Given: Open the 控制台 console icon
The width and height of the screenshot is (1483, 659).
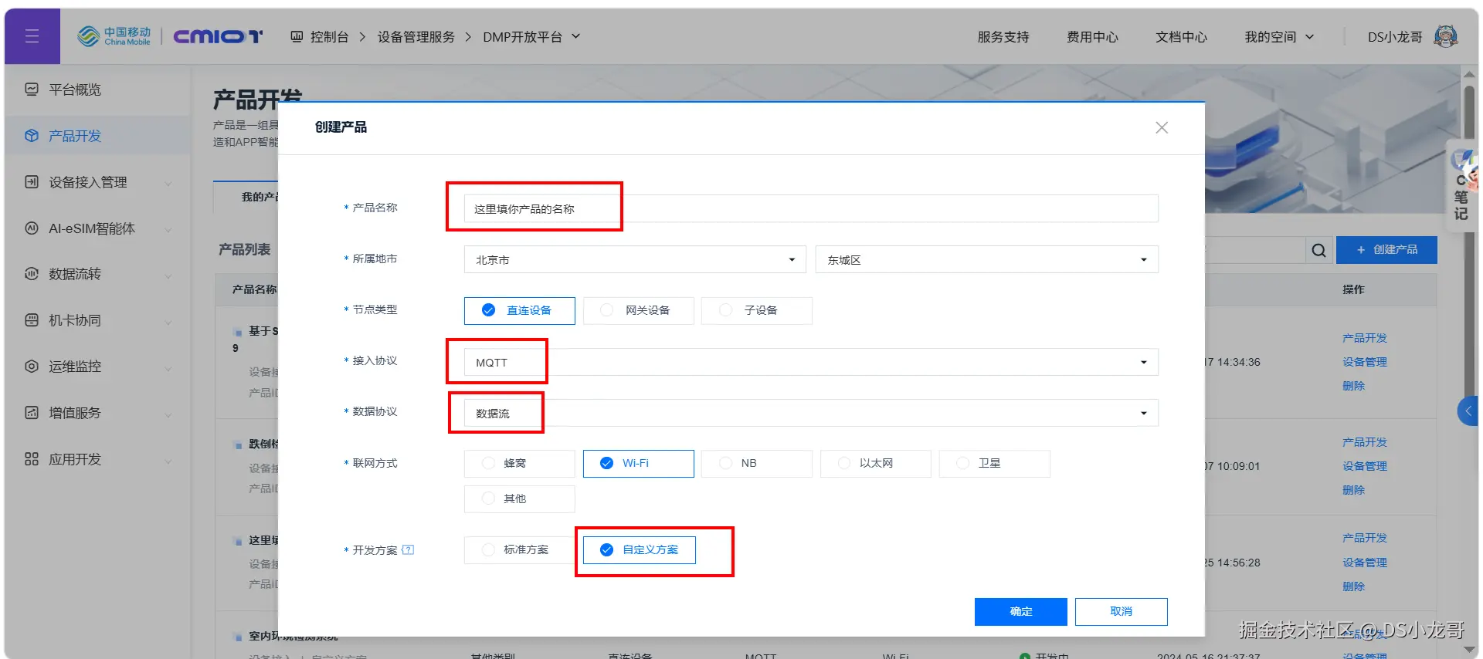Looking at the screenshot, I should [x=297, y=36].
